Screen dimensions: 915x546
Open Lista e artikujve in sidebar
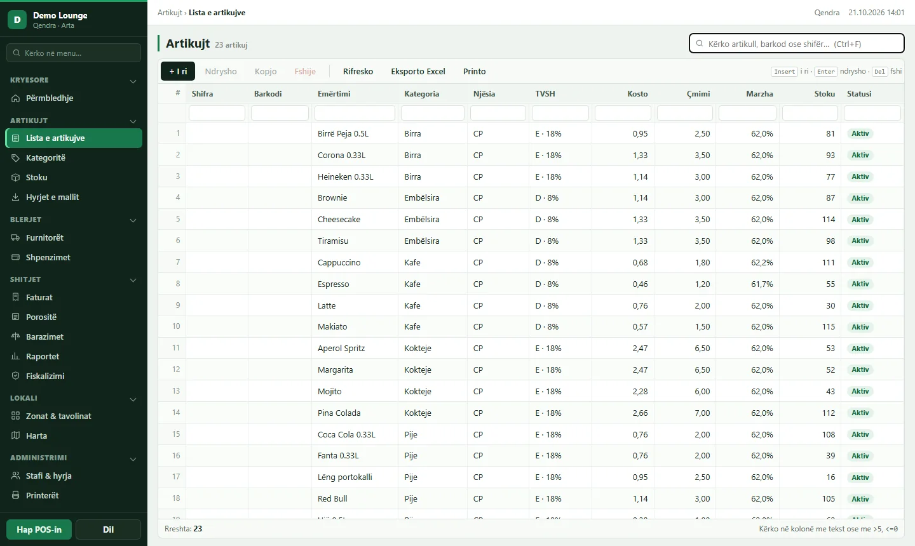[74, 138]
